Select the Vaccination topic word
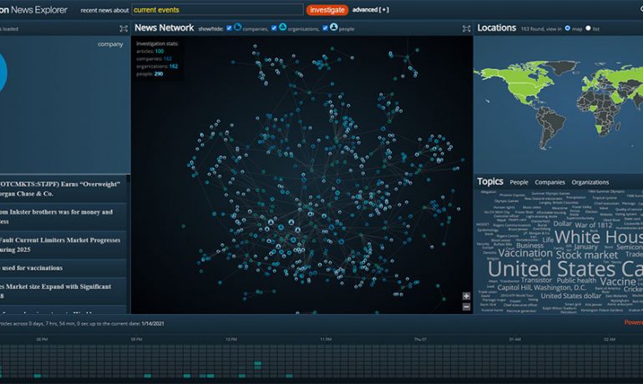The height and width of the screenshot is (384, 643). [x=525, y=253]
